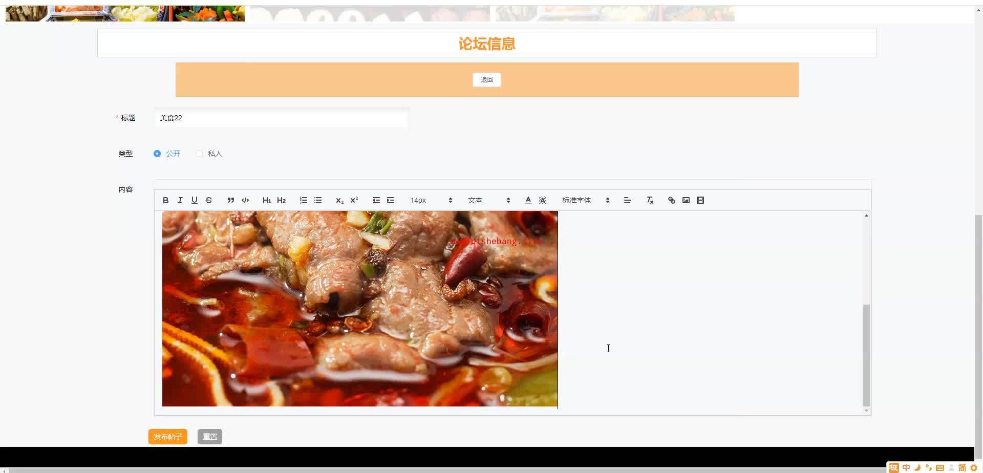Viewport: 983px width, 473px height.
Task: Insert a code block from the toolbar
Action: pos(245,200)
